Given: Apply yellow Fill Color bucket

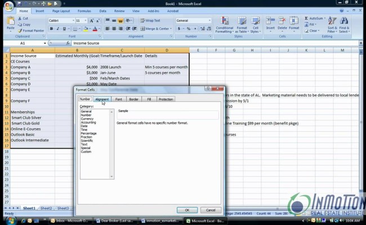Looking at the screenshot, I should coord(86,29).
